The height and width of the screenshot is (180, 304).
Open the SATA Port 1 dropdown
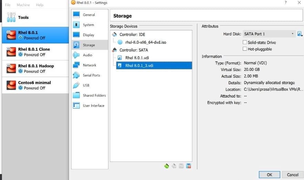pyautogui.click(x=269, y=34)
